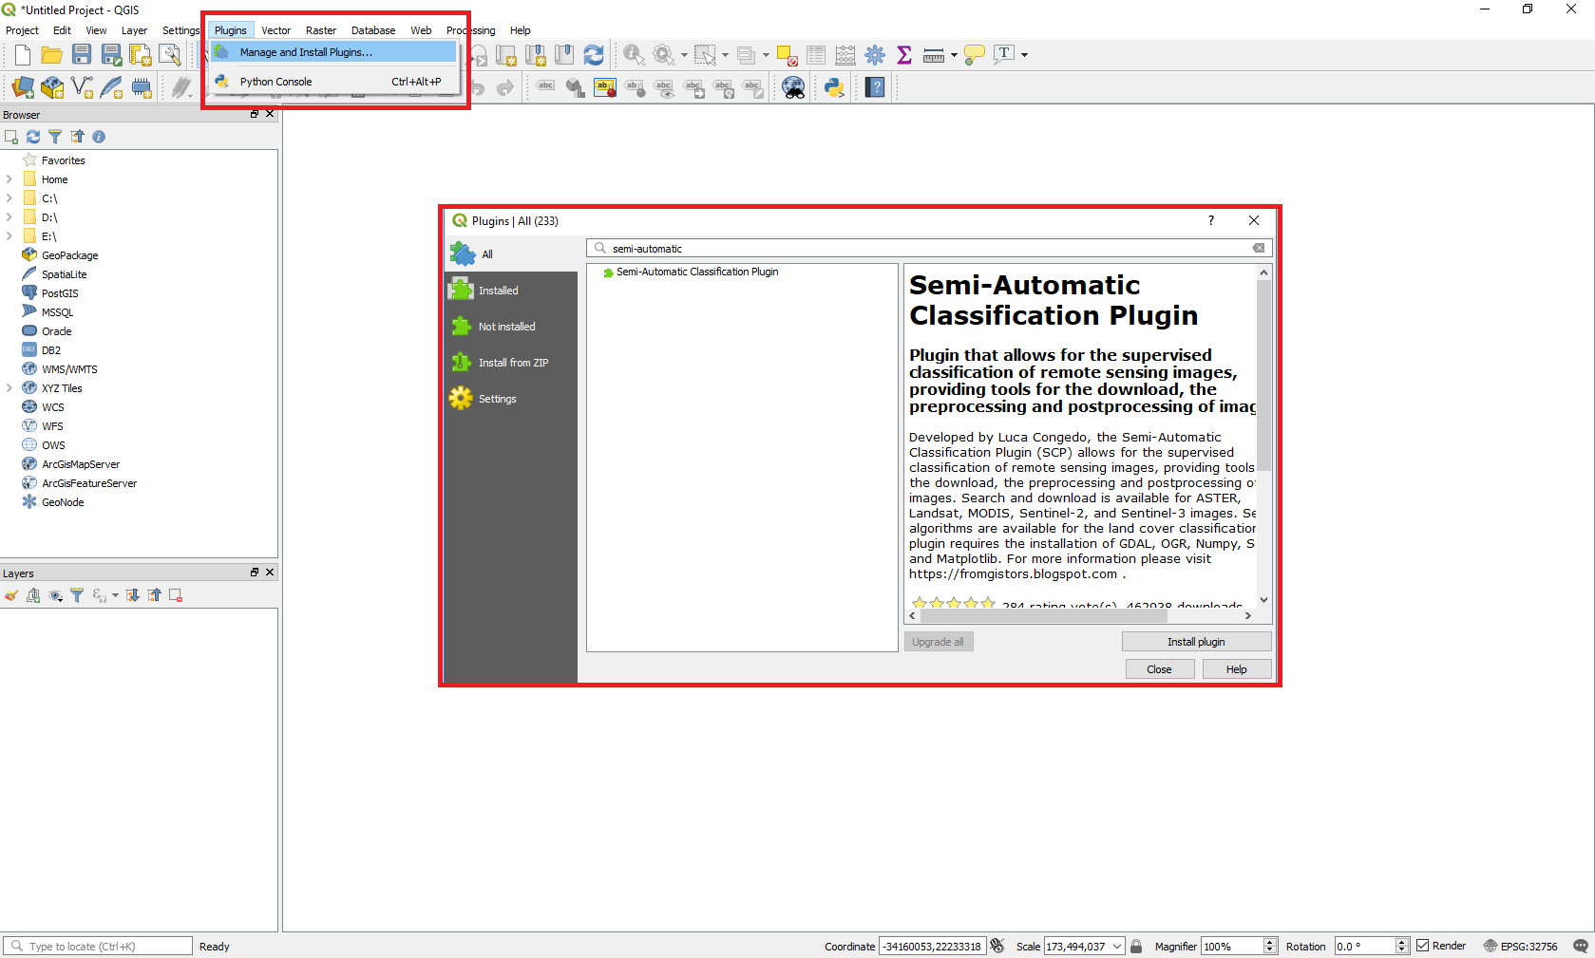Click the Save Project floppy icon

82,55
